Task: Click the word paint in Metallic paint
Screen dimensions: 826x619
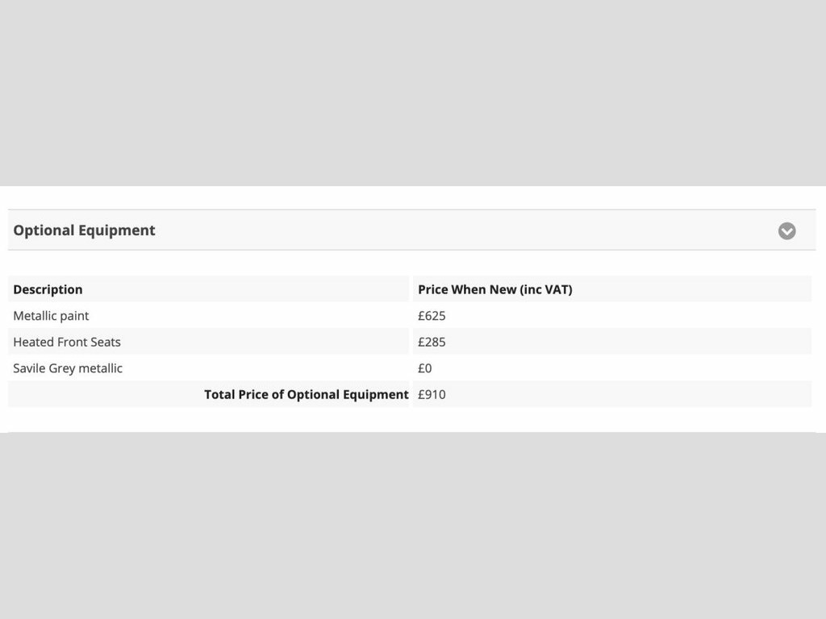Action: click(x=73, y=316)
